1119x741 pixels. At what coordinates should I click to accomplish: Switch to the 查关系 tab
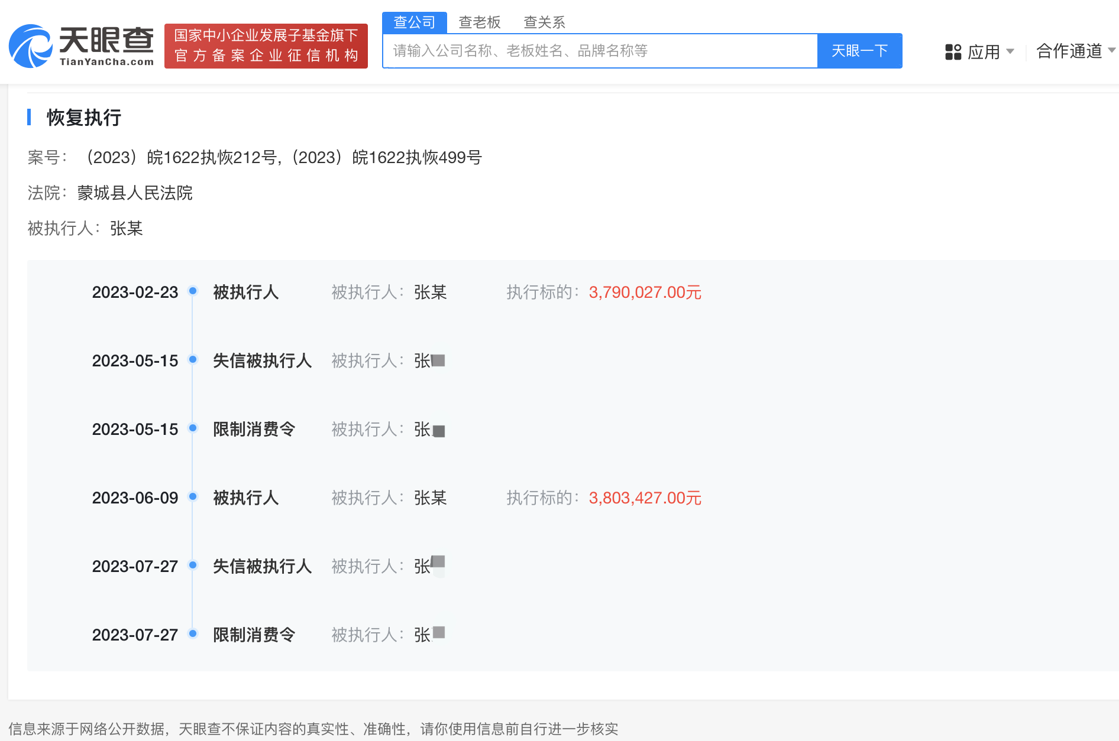[x=545, y=22]
